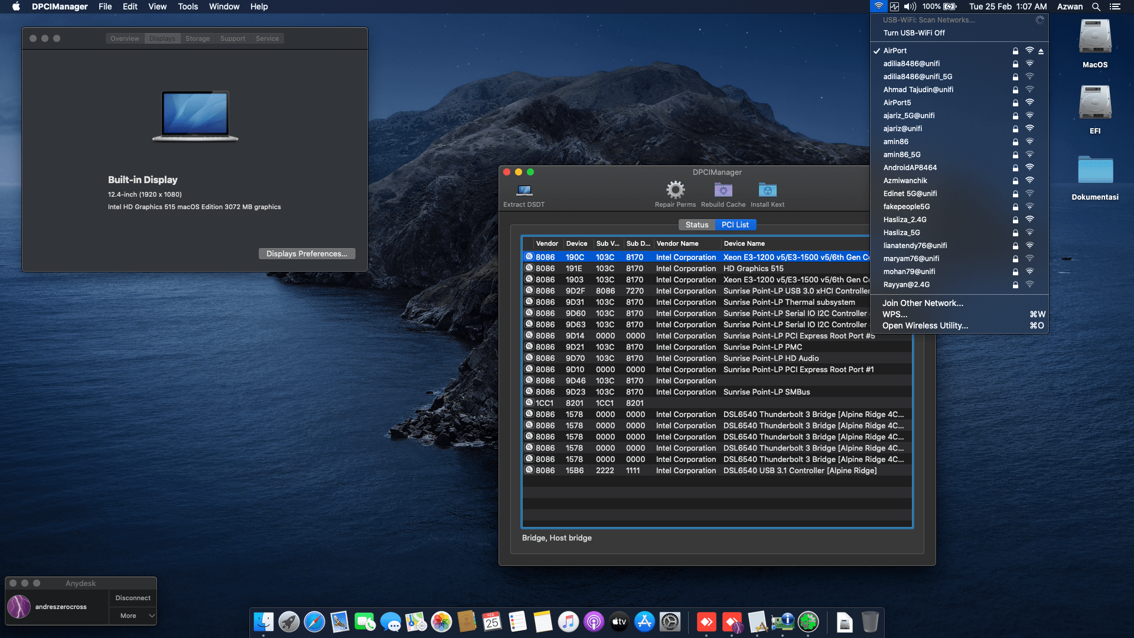Open the Dokumentasi folder on the desktop
Image resolution: width=1134 pixels, height=638 pixels.
[1095, 178]
